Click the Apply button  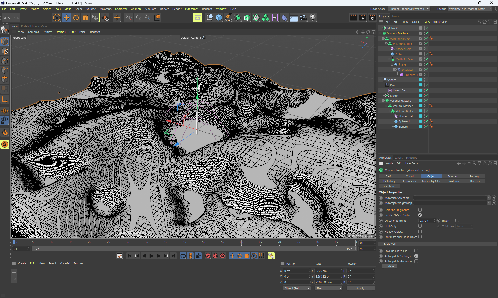click(x=360, y=288)
